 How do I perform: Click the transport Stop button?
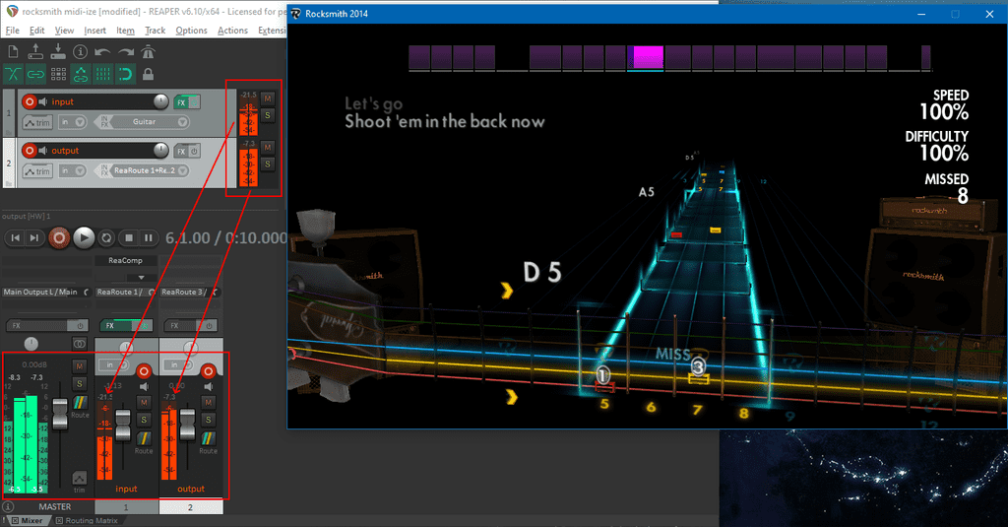tap(129, 238)
